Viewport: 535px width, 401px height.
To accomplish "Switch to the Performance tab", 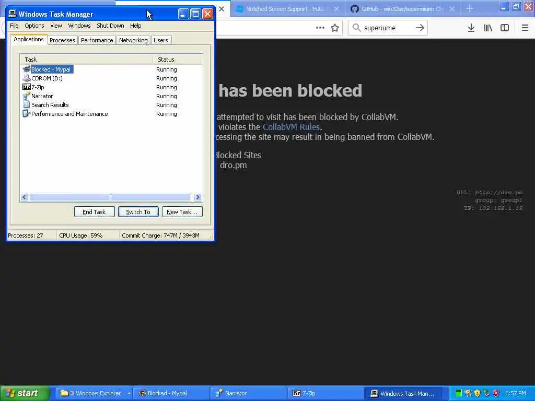I will coord(97,40).
